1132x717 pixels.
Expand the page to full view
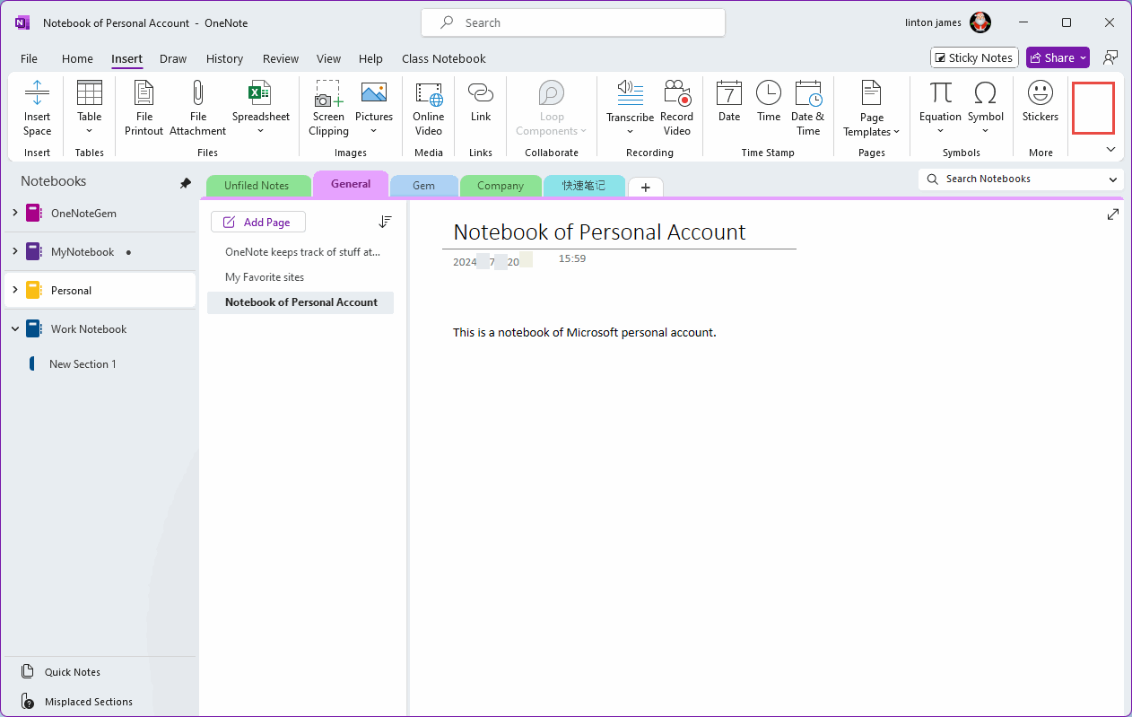(1113, 214)
